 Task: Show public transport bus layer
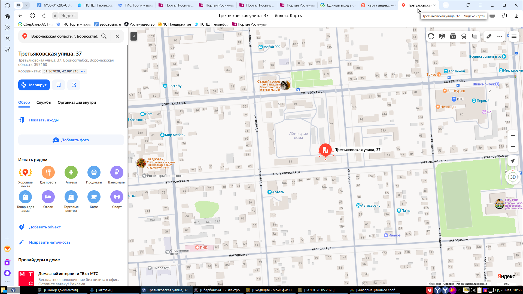tap(464, 36)
